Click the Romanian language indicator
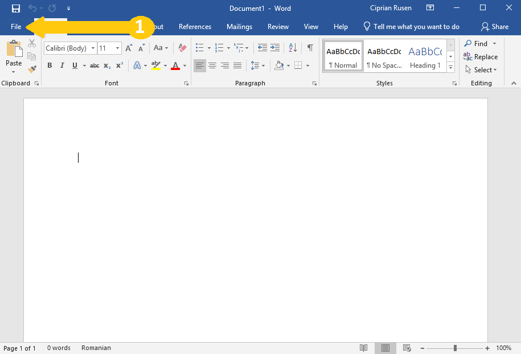 96,348
